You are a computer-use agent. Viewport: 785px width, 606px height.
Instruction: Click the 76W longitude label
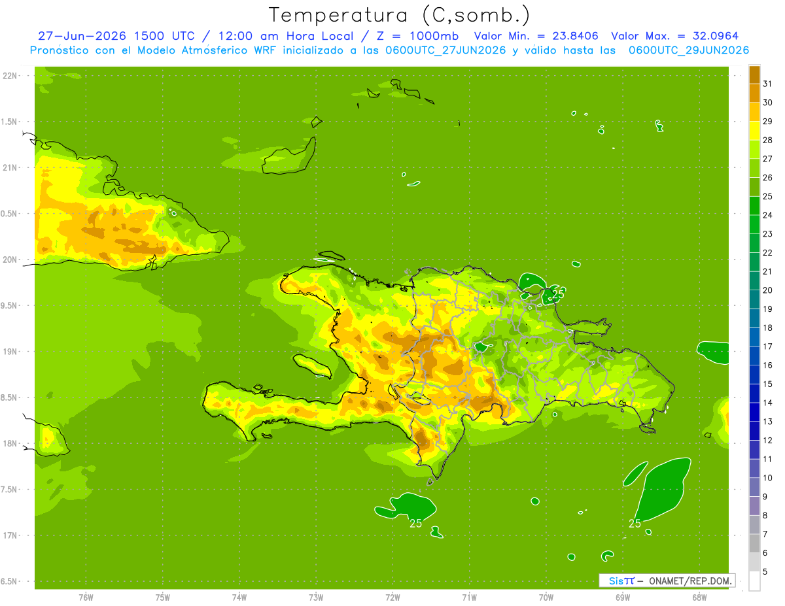86,598
